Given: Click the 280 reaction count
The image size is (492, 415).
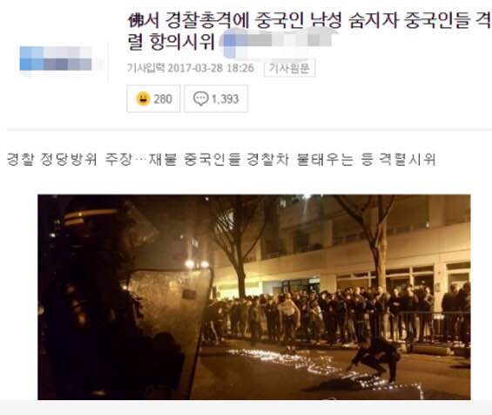Looking at the screenshot, I should 163,99.
